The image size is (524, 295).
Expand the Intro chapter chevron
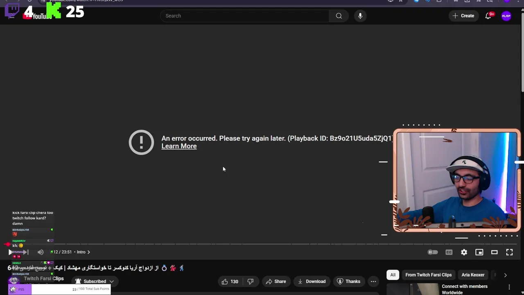coord(88,252)
